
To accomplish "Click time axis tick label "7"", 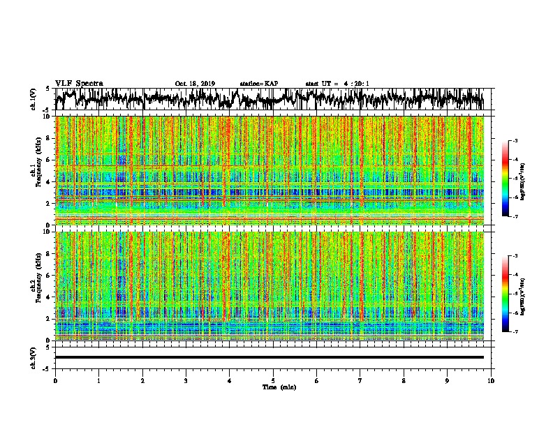I will tap(360, 381).
